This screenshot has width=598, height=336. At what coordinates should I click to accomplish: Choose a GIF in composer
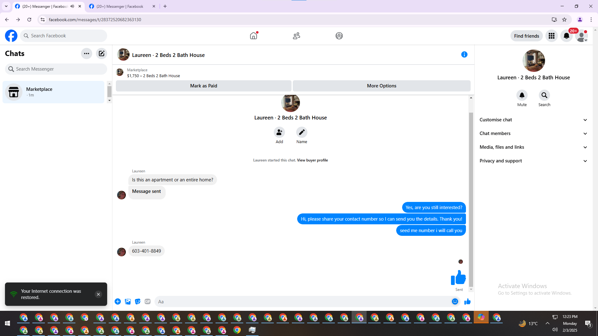click(x=148, y=301)
